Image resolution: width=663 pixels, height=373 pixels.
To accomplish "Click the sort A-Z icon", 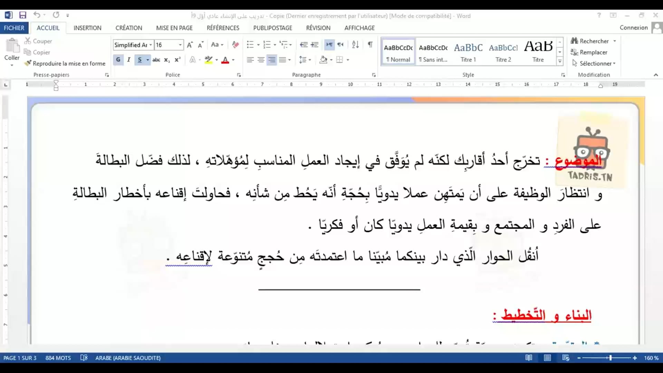I will (x=355, y=45).
